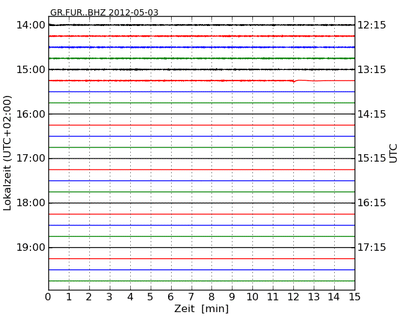Click the 13 minute tick label
The height and width of the screenshot is (322, 403).
(314, 297)
